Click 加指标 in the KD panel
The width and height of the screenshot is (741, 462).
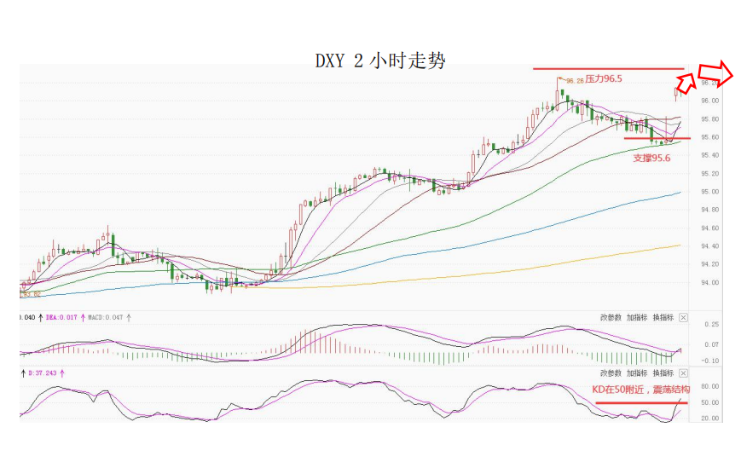click(637, 372)
